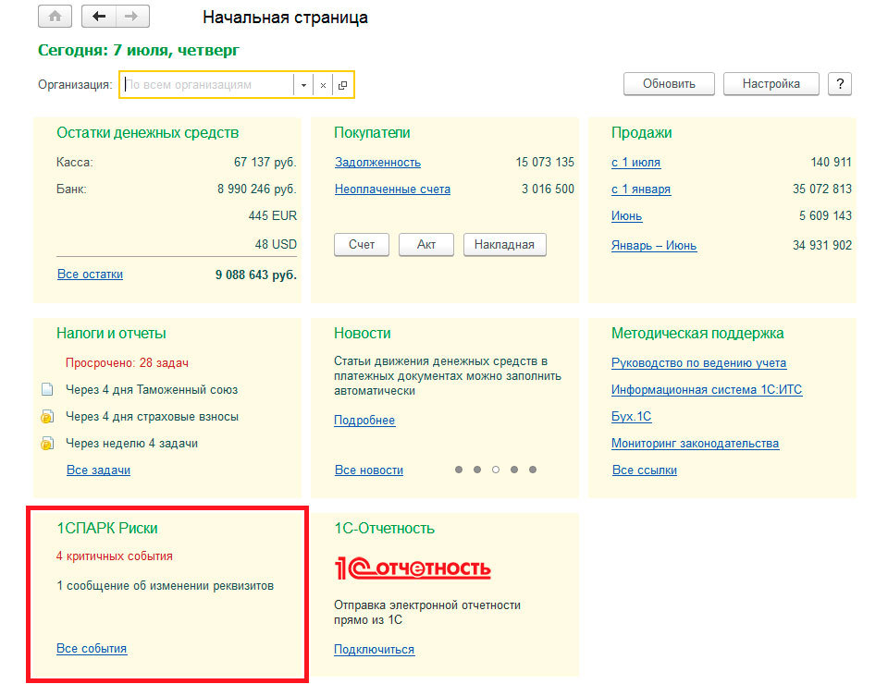Create a new Счет

click(362, 245)
